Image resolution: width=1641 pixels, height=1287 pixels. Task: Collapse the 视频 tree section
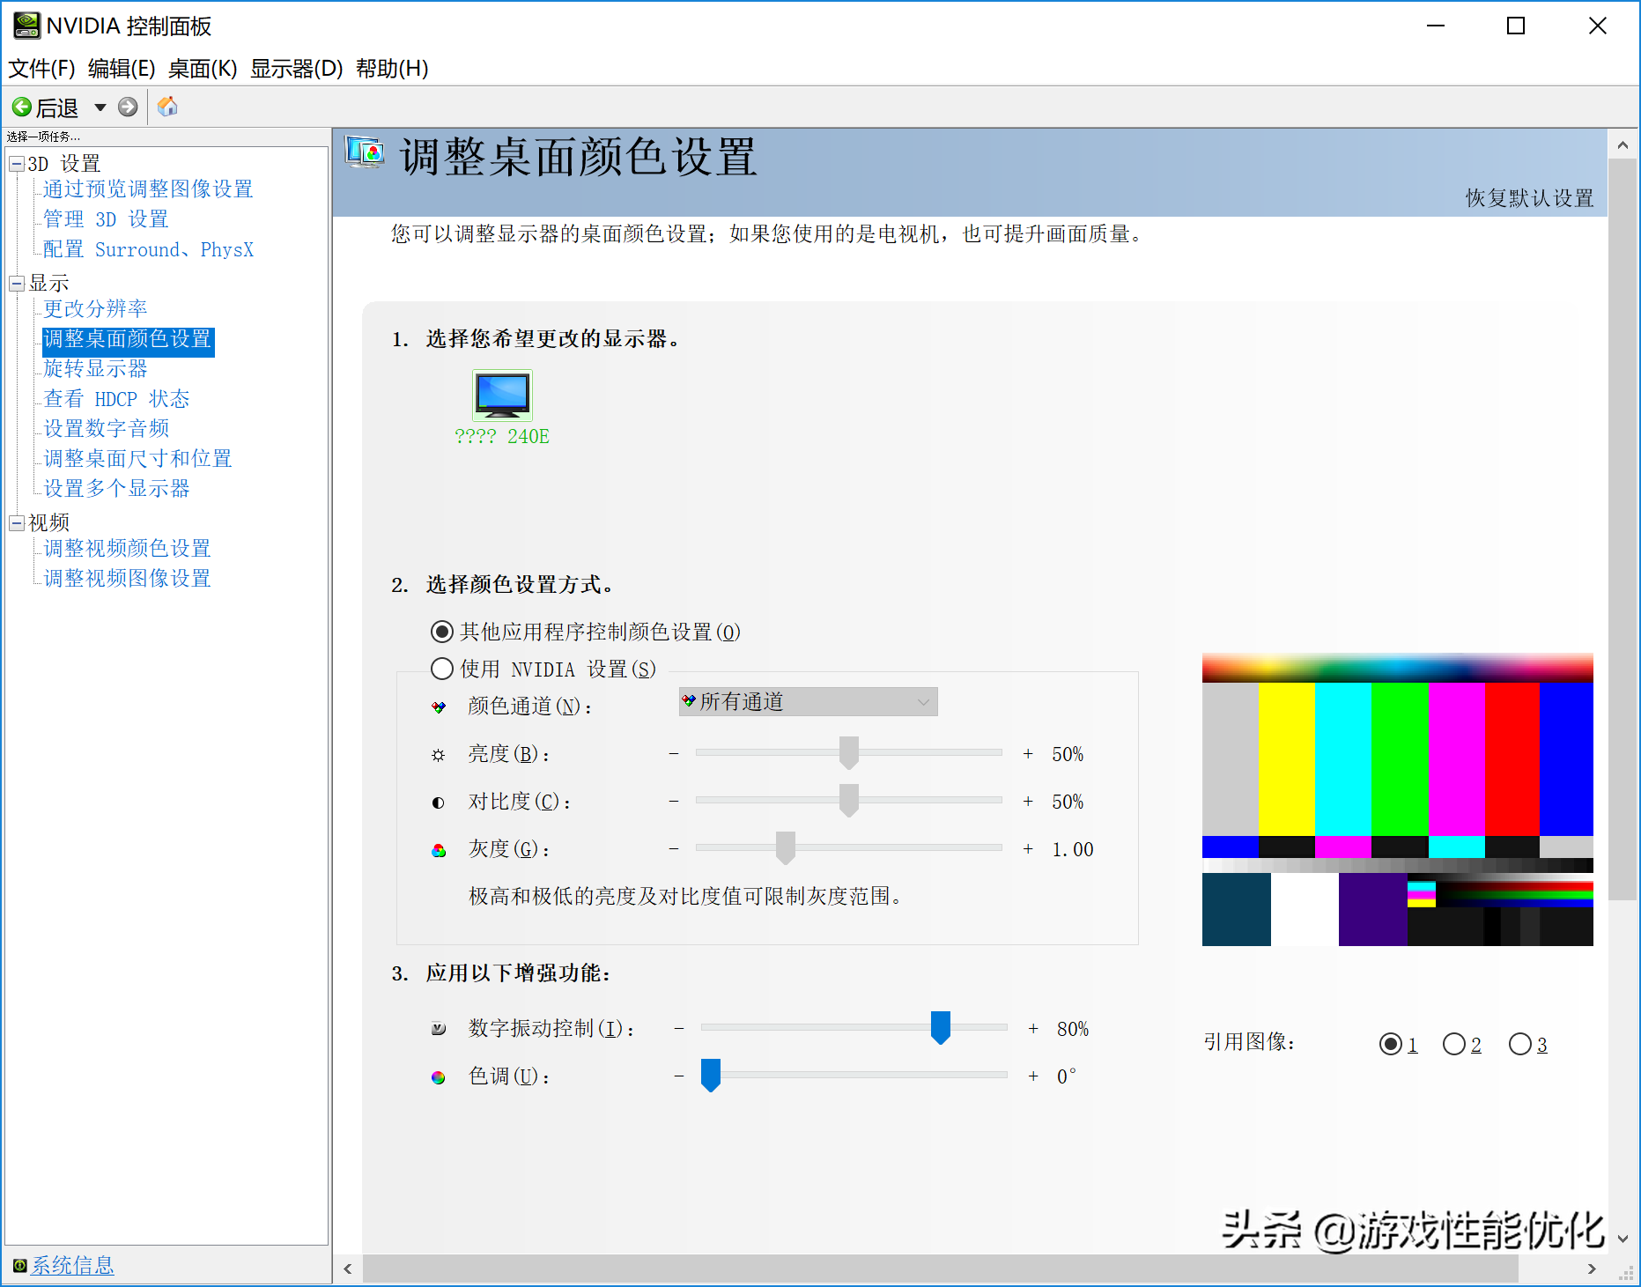point(17,523)
